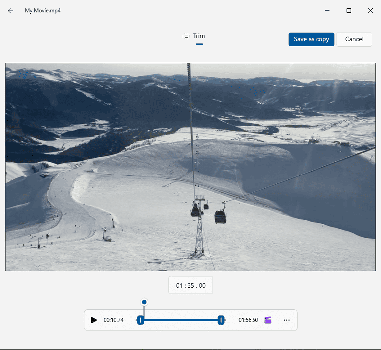Click the 01:35.00 duration box
The height and width of the screenshot is (350, 381).
click(190, 285)
